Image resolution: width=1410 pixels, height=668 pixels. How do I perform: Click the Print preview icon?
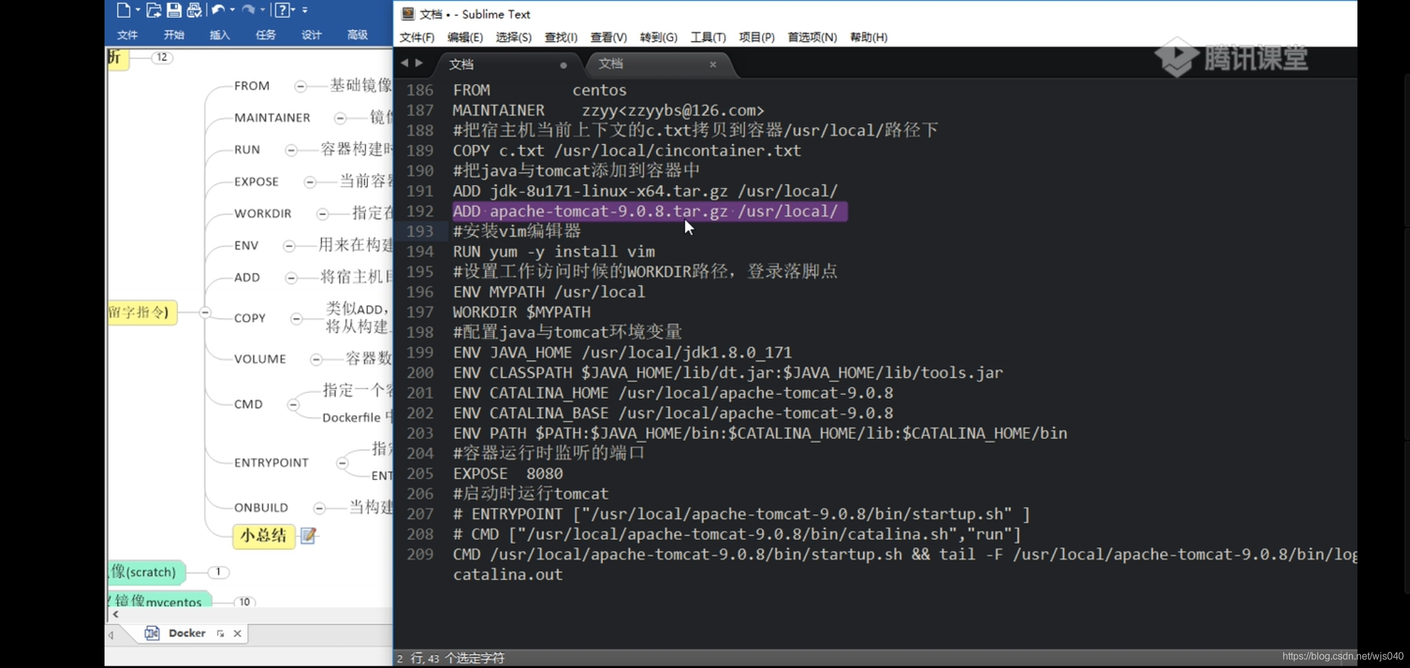[x=194, y=10]
